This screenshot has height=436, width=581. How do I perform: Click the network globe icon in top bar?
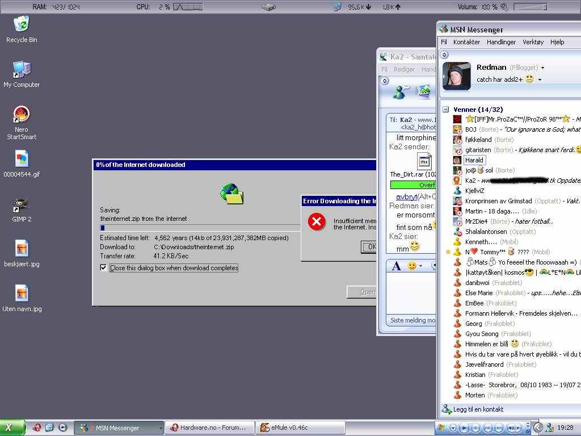point(337,7)
